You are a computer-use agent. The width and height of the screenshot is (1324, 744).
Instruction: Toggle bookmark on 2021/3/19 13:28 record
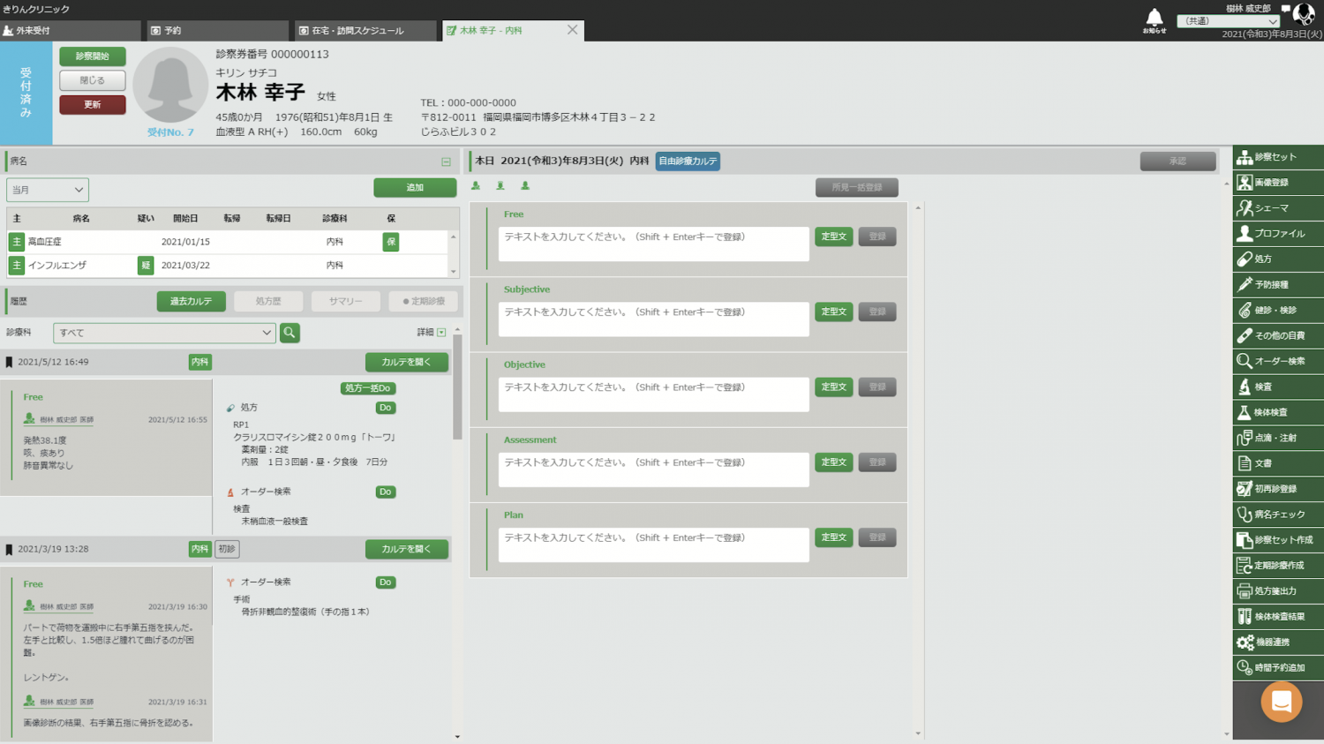[9, 549]
